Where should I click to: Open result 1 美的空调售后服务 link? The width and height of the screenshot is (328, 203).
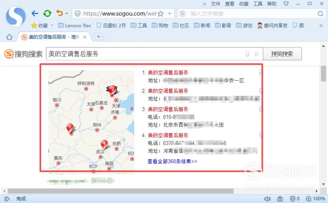[168, 73]
